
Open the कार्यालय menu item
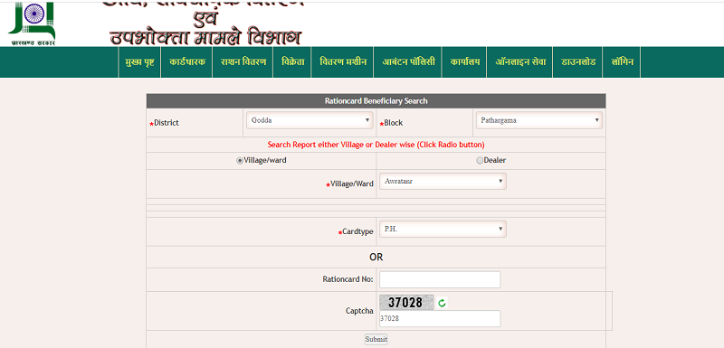tap(465, 61)
